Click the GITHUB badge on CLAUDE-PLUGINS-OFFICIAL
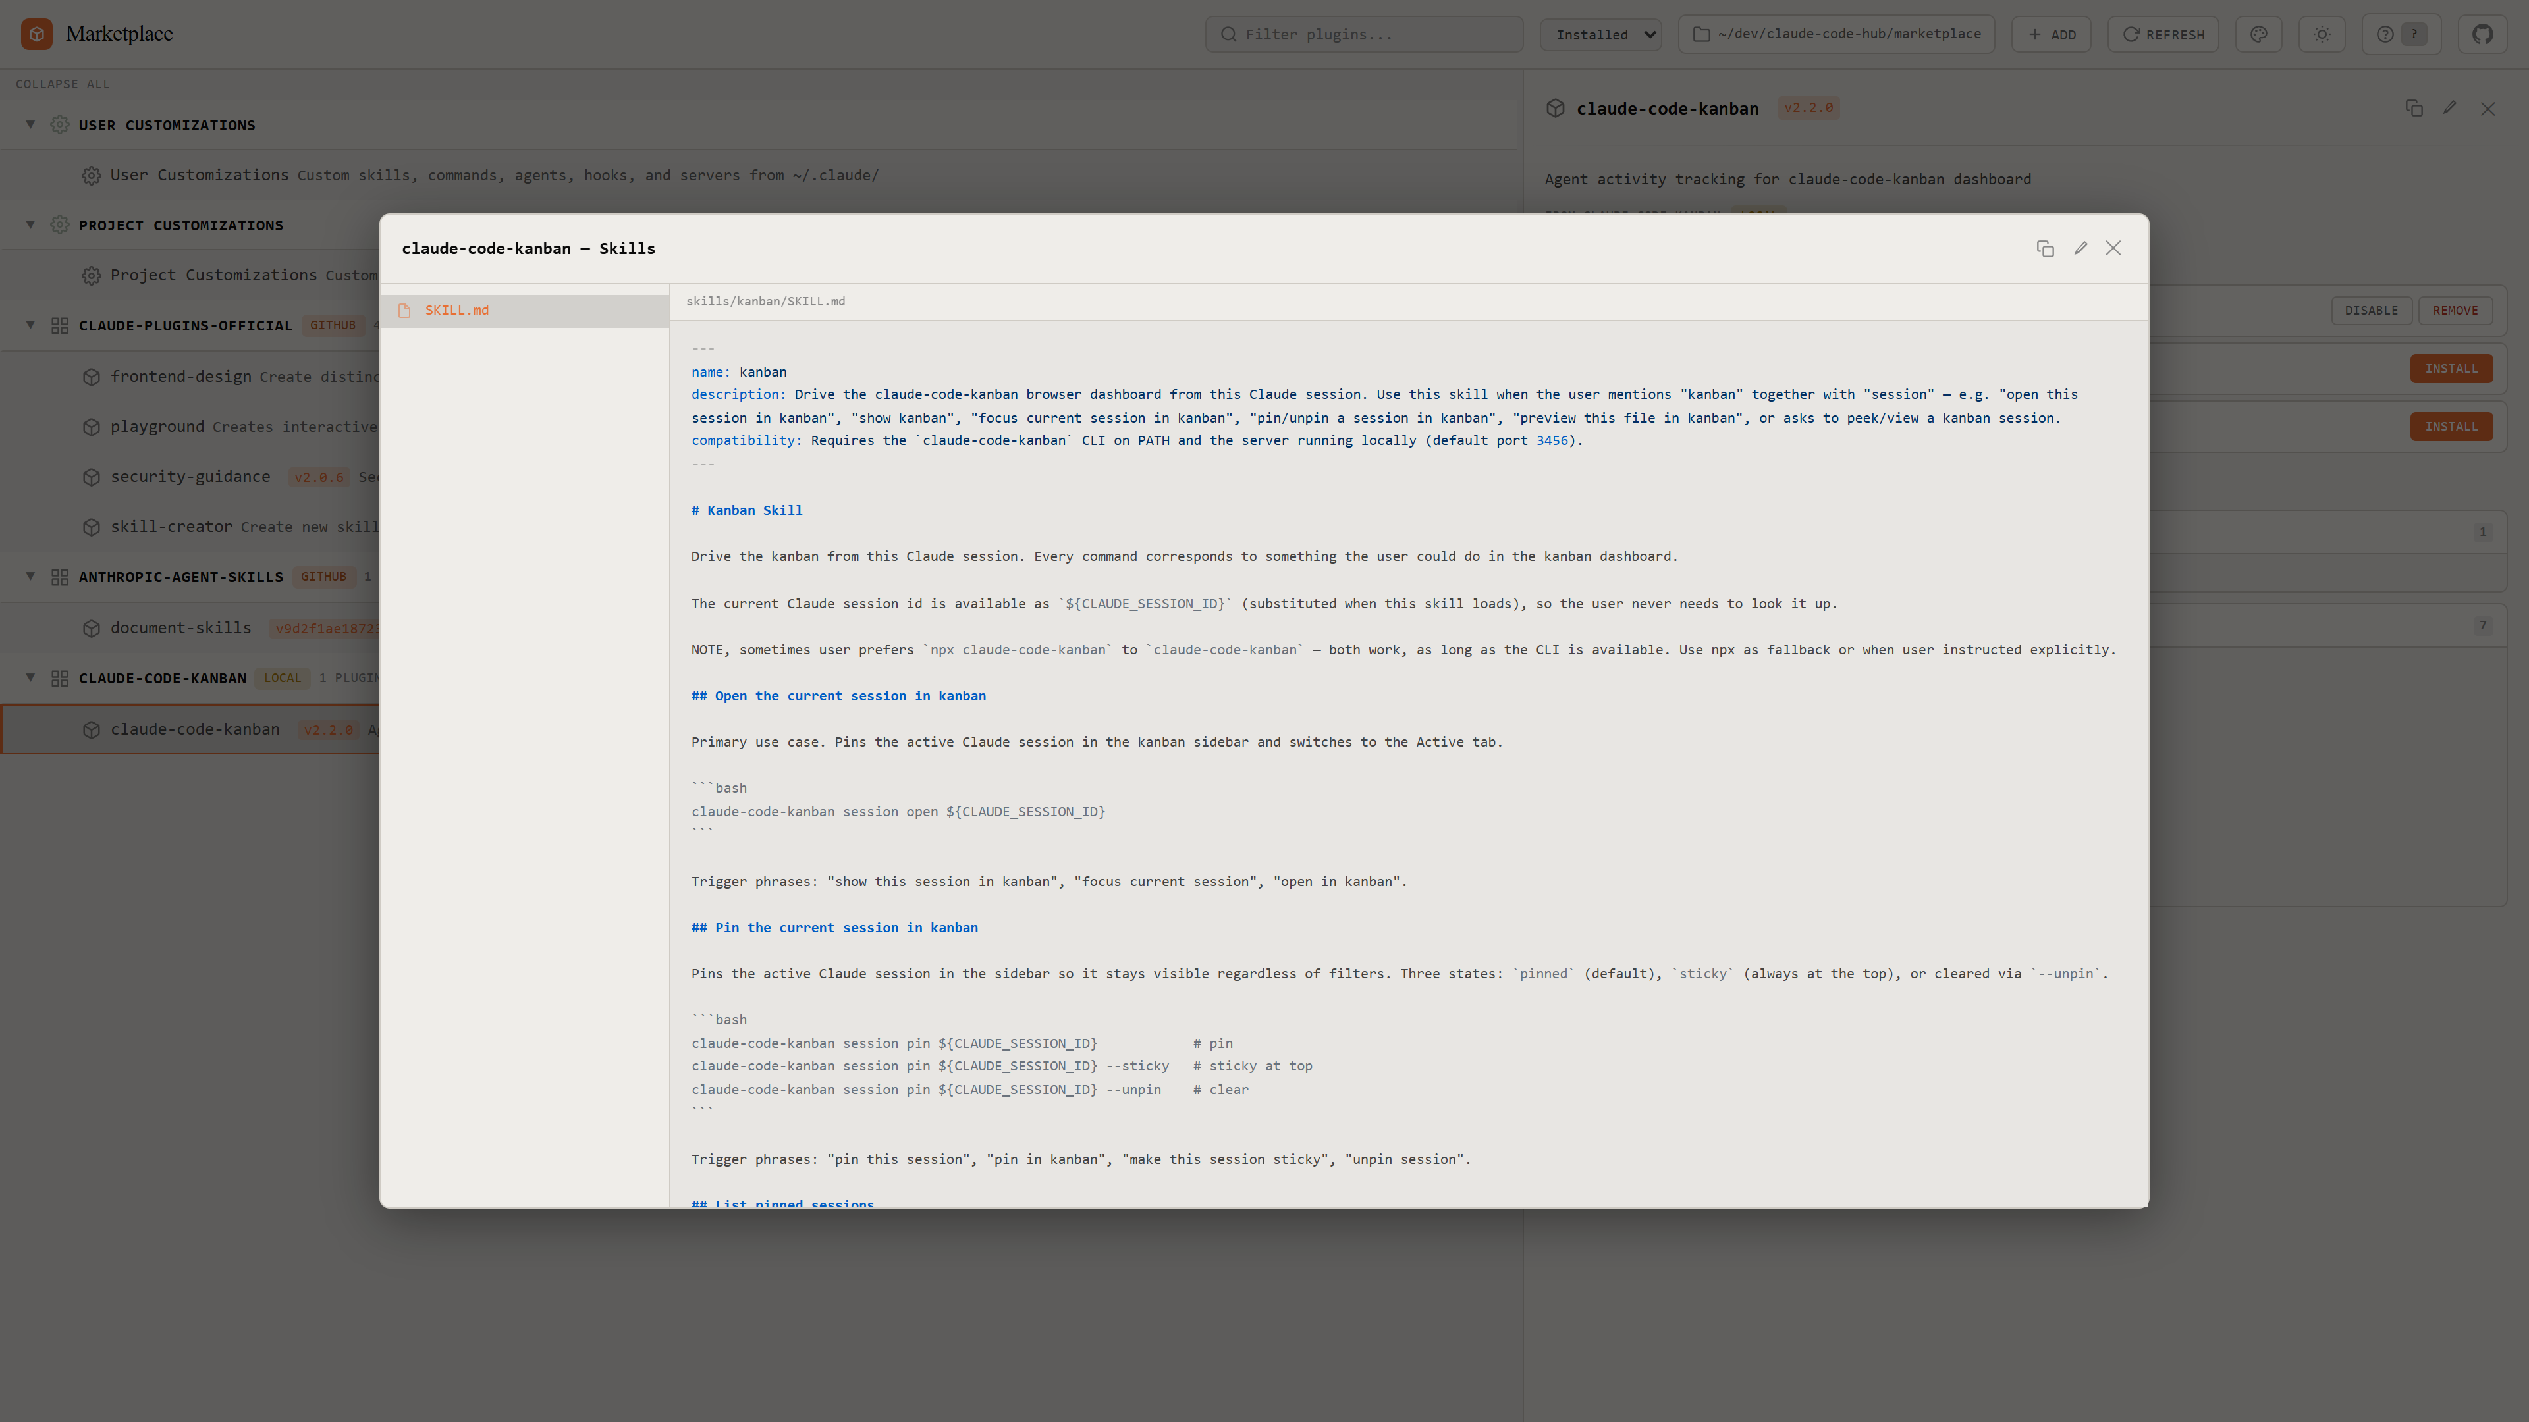The width and height of the screenshot is (2529, 1422). (333, 326)
